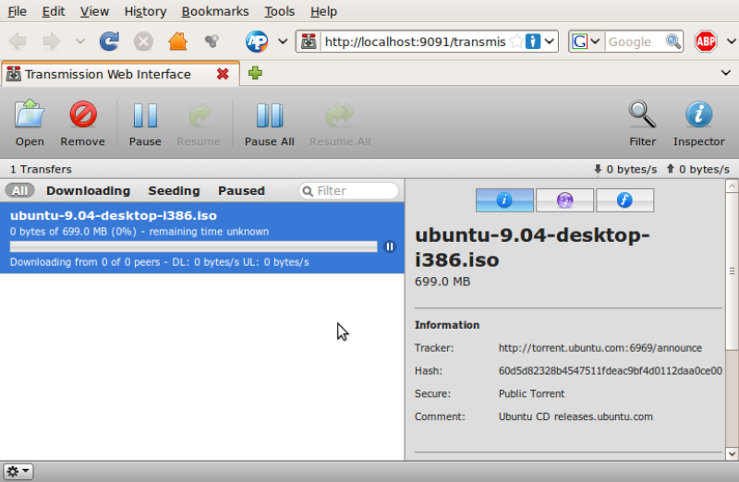Open the list all tabs dropdown

pos(726,73)
